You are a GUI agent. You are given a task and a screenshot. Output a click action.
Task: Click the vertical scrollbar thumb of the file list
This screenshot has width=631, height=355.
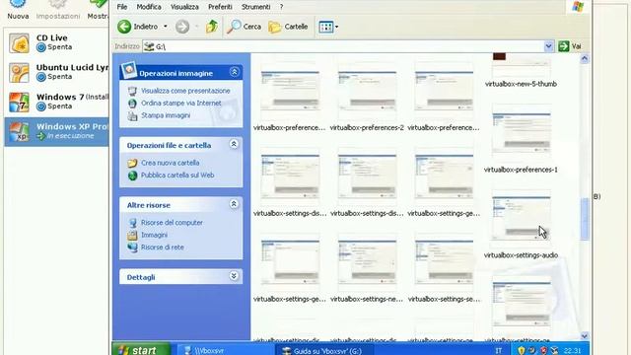[585, 219]
